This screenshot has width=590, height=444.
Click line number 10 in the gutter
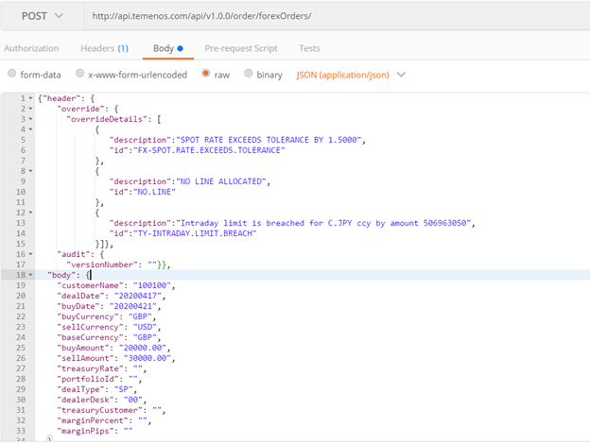[x=21, y=192]
